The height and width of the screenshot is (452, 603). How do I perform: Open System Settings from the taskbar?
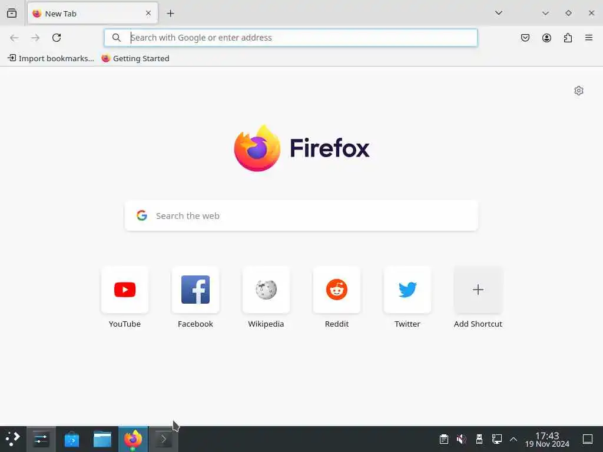(x=41, y=439)
